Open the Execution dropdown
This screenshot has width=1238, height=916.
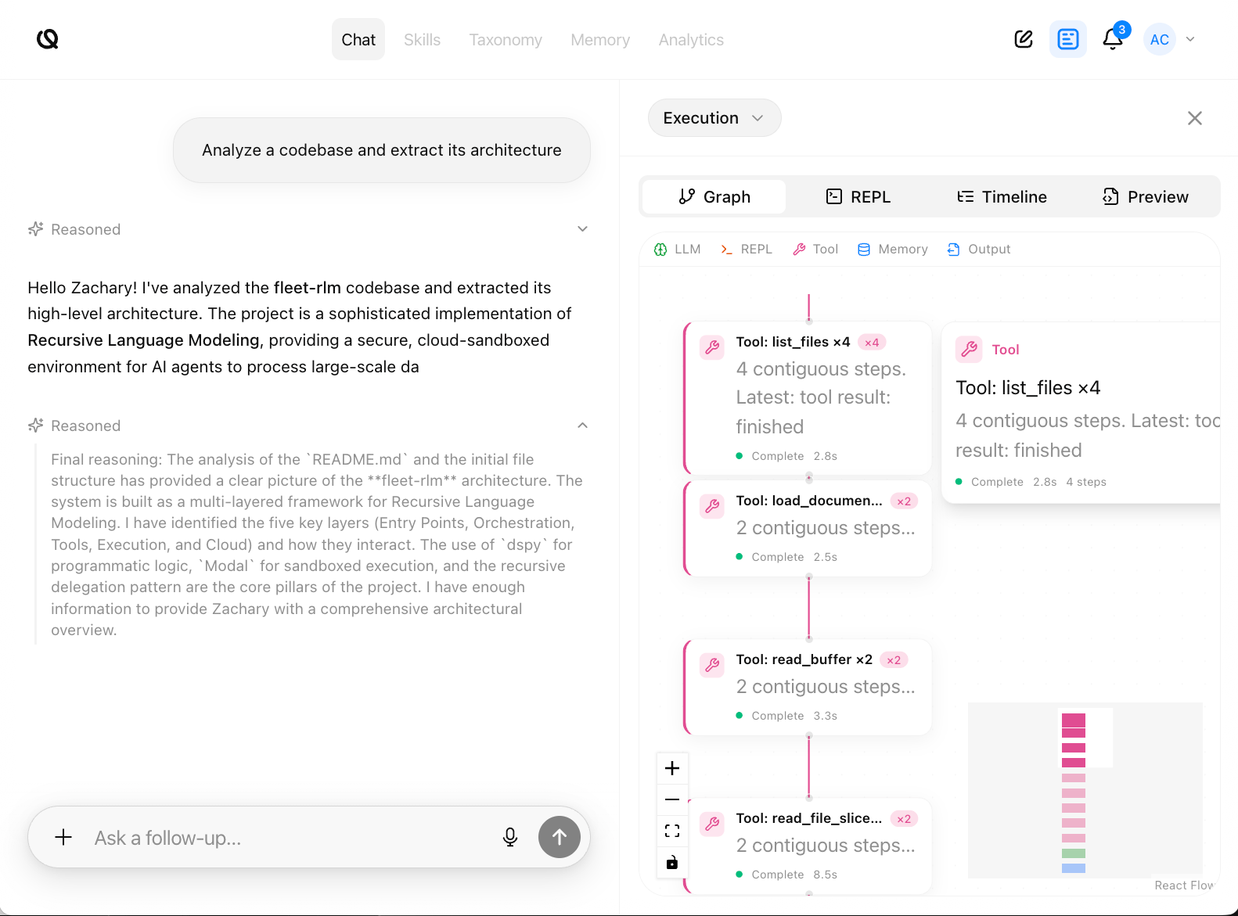point(714,118)
